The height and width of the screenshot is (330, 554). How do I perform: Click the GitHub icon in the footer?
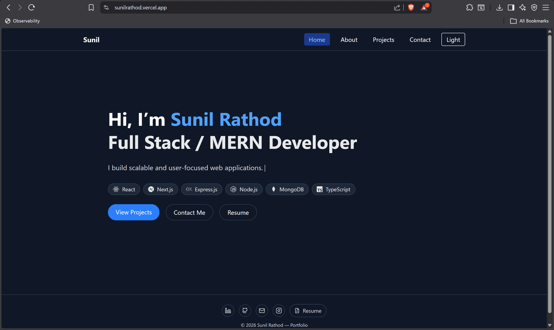click(245, 310)
